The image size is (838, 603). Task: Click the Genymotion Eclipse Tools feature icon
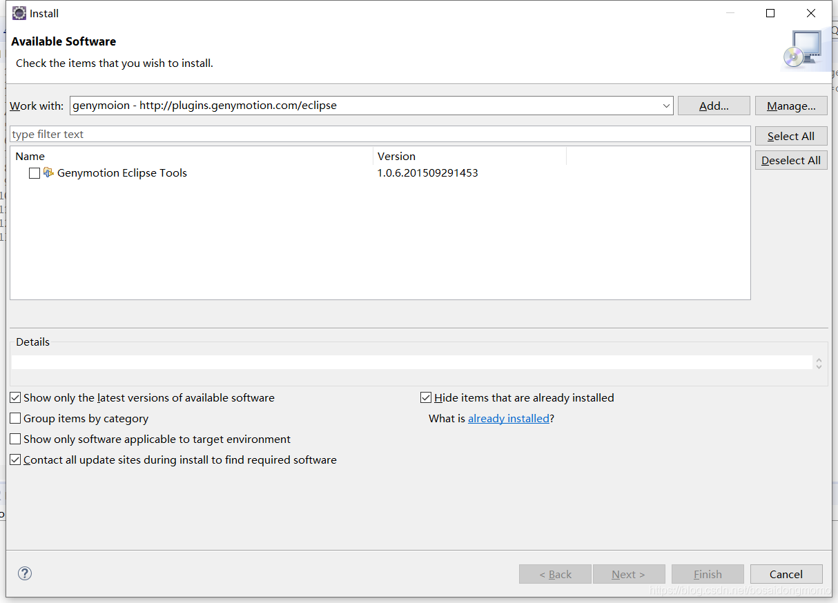coord(48,172)
